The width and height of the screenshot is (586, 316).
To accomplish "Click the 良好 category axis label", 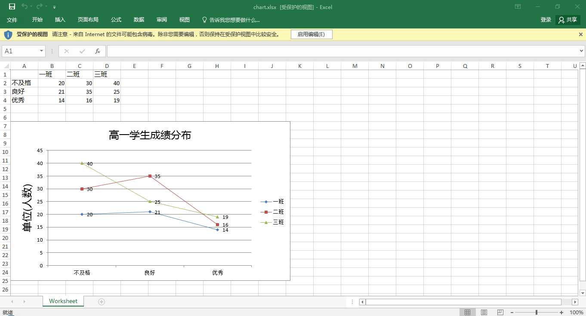I will [150, 273].
